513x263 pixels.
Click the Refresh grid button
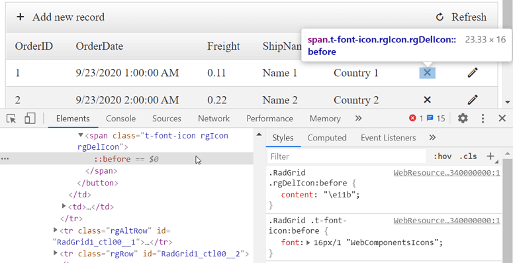[x=461, y=17]
